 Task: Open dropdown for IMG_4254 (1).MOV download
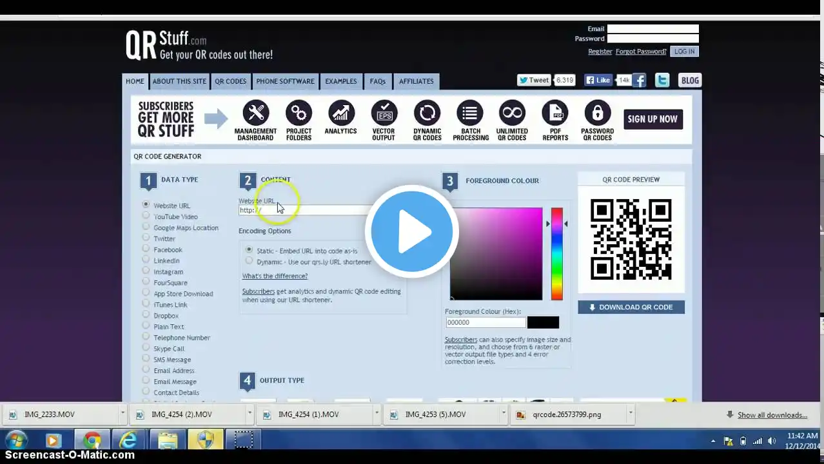point(377,414)
